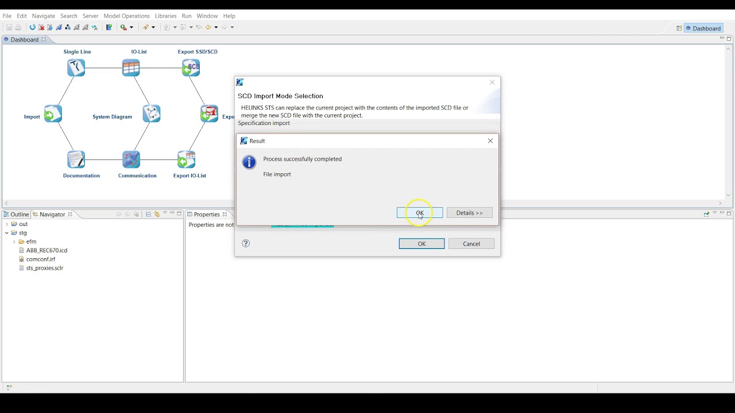The height and width of the screenshot is (413, 735).
Task: Open the Single Line dashboard icon
Action: coord(76,68)
